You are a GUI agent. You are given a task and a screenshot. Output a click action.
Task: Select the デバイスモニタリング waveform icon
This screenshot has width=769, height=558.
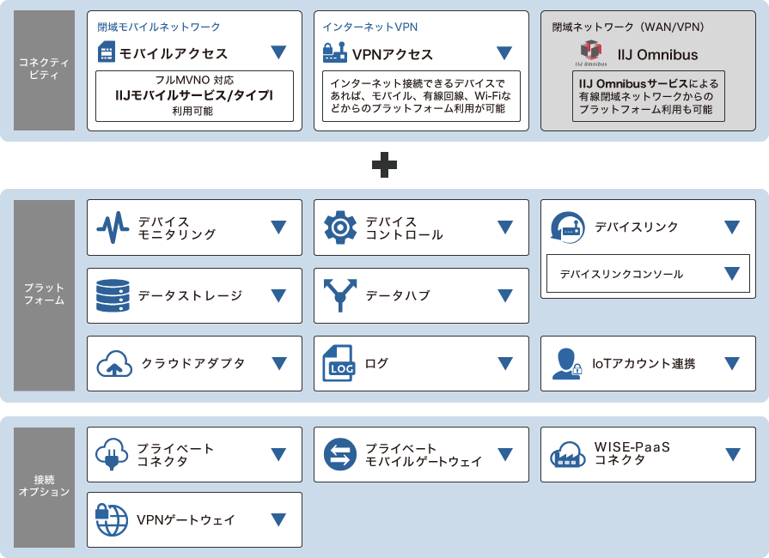tap(112, 227)
